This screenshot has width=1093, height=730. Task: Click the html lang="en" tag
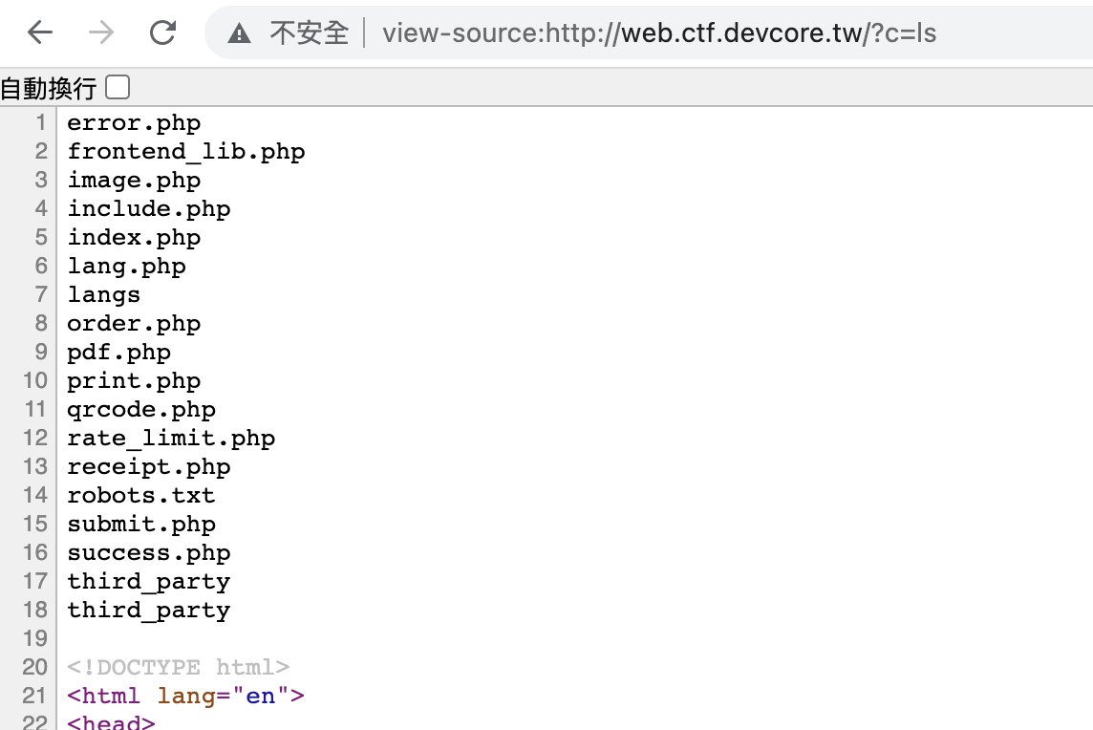pyautogui.click(x=185, y=696)
